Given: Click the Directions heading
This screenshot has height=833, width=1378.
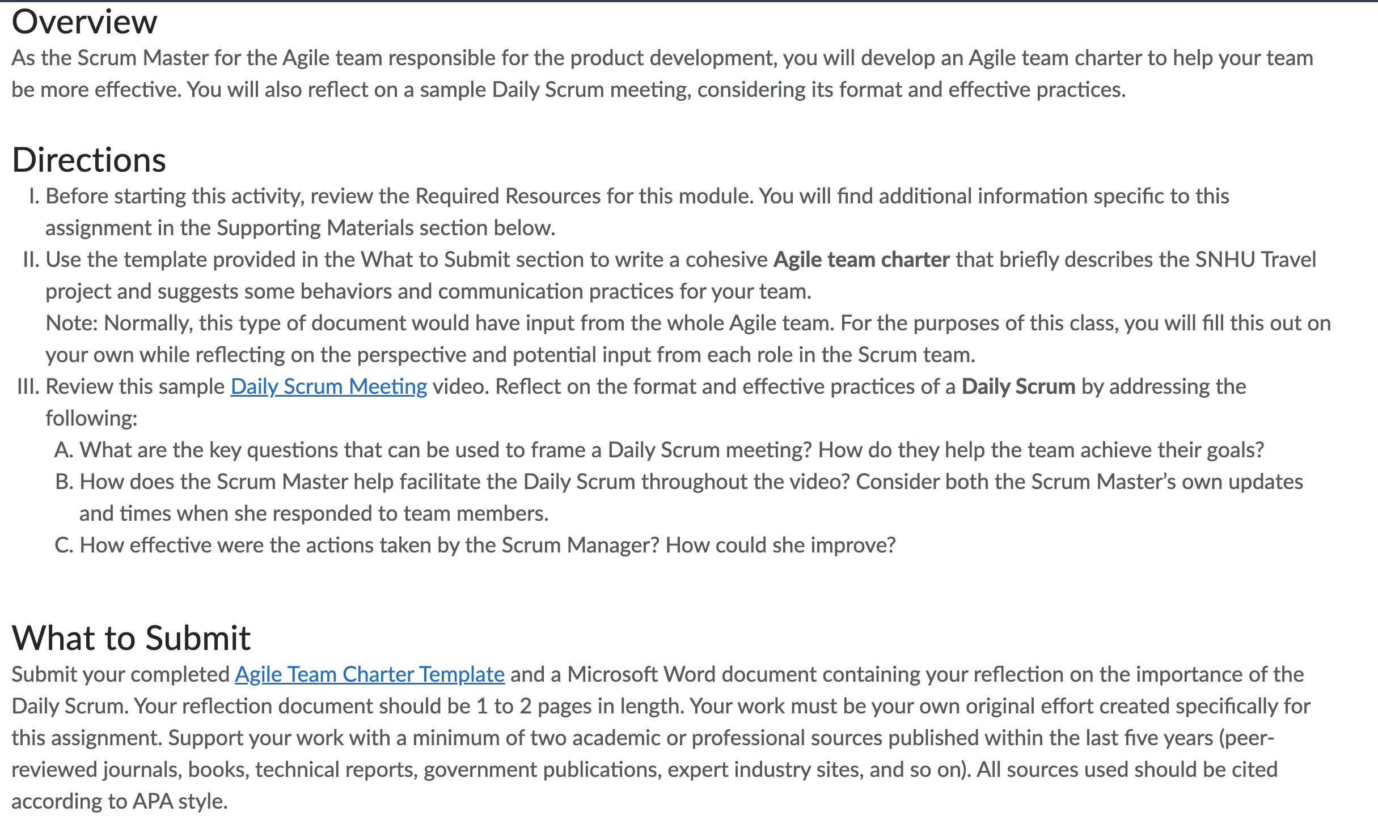Looking at the screenshot, I should 90,160.
